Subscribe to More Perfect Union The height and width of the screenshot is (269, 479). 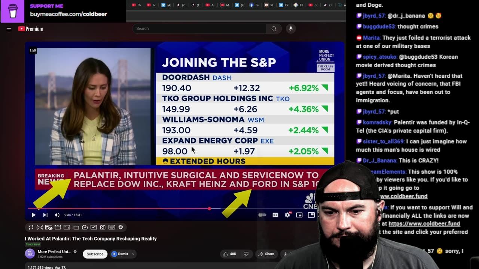pyautogui.click(x=95, y=254)
